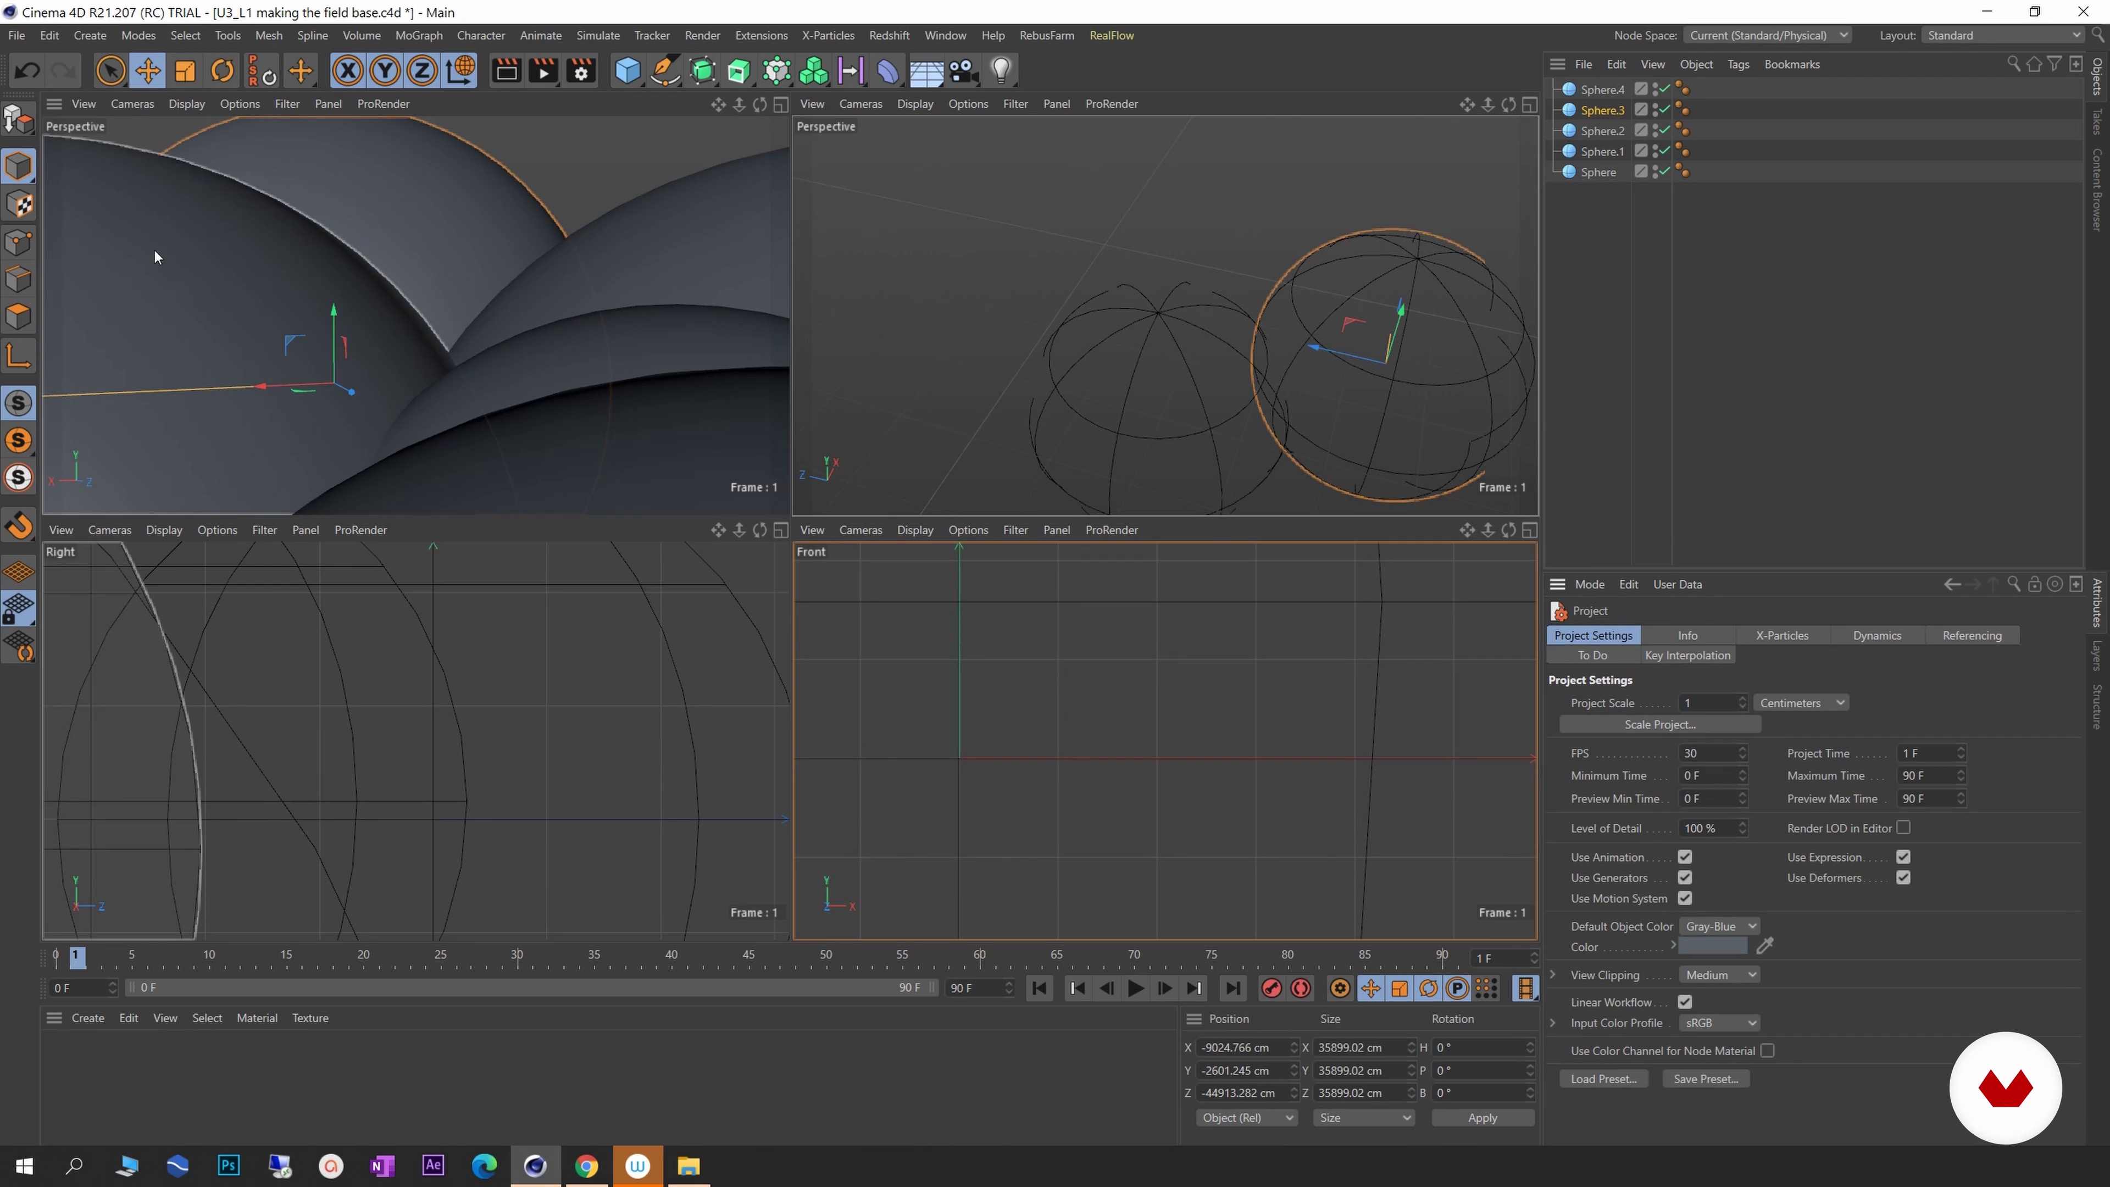Image resolution: width=2110 pixels, height=1187 pixels.
Task: Open the Simulate menu
Action: coord(598,35)
